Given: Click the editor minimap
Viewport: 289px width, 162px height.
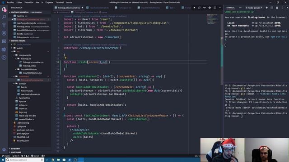Looking at the screenshot, I should pos(213,19).
